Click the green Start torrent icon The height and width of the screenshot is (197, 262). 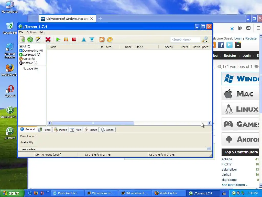[x=58, y=40]
